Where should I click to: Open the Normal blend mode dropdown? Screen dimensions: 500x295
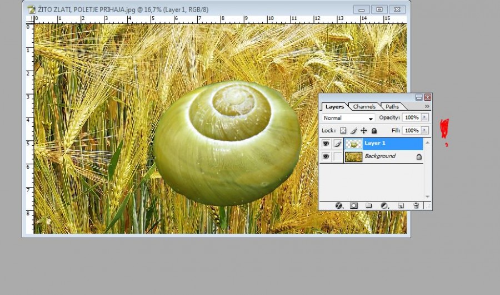349,118
